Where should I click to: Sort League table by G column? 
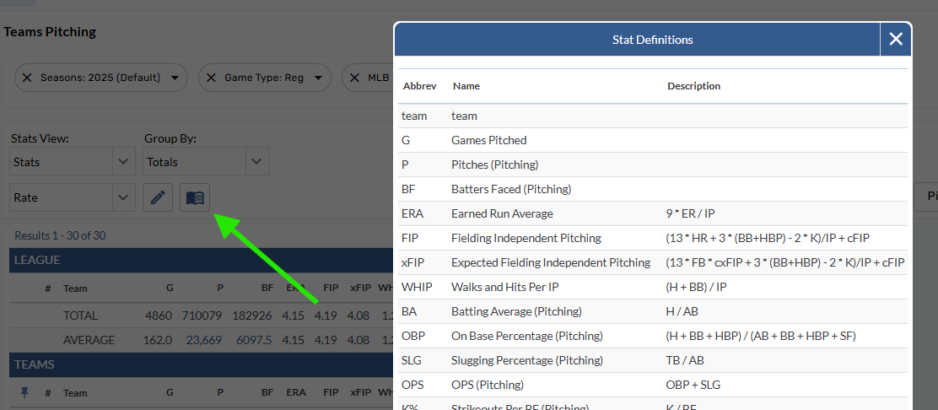(x=170, y=288)
